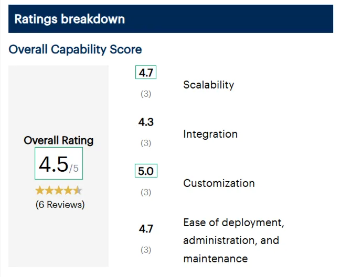Click the Overall Capability Score heading
341x277 pixels.
(x=75, y=49)
